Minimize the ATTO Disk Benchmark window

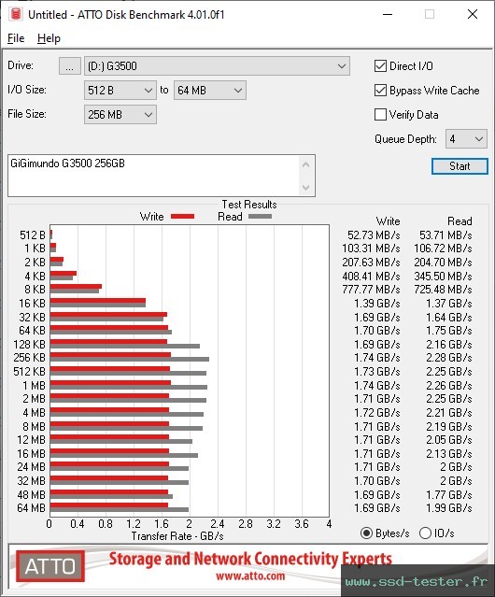click(388, 14)
